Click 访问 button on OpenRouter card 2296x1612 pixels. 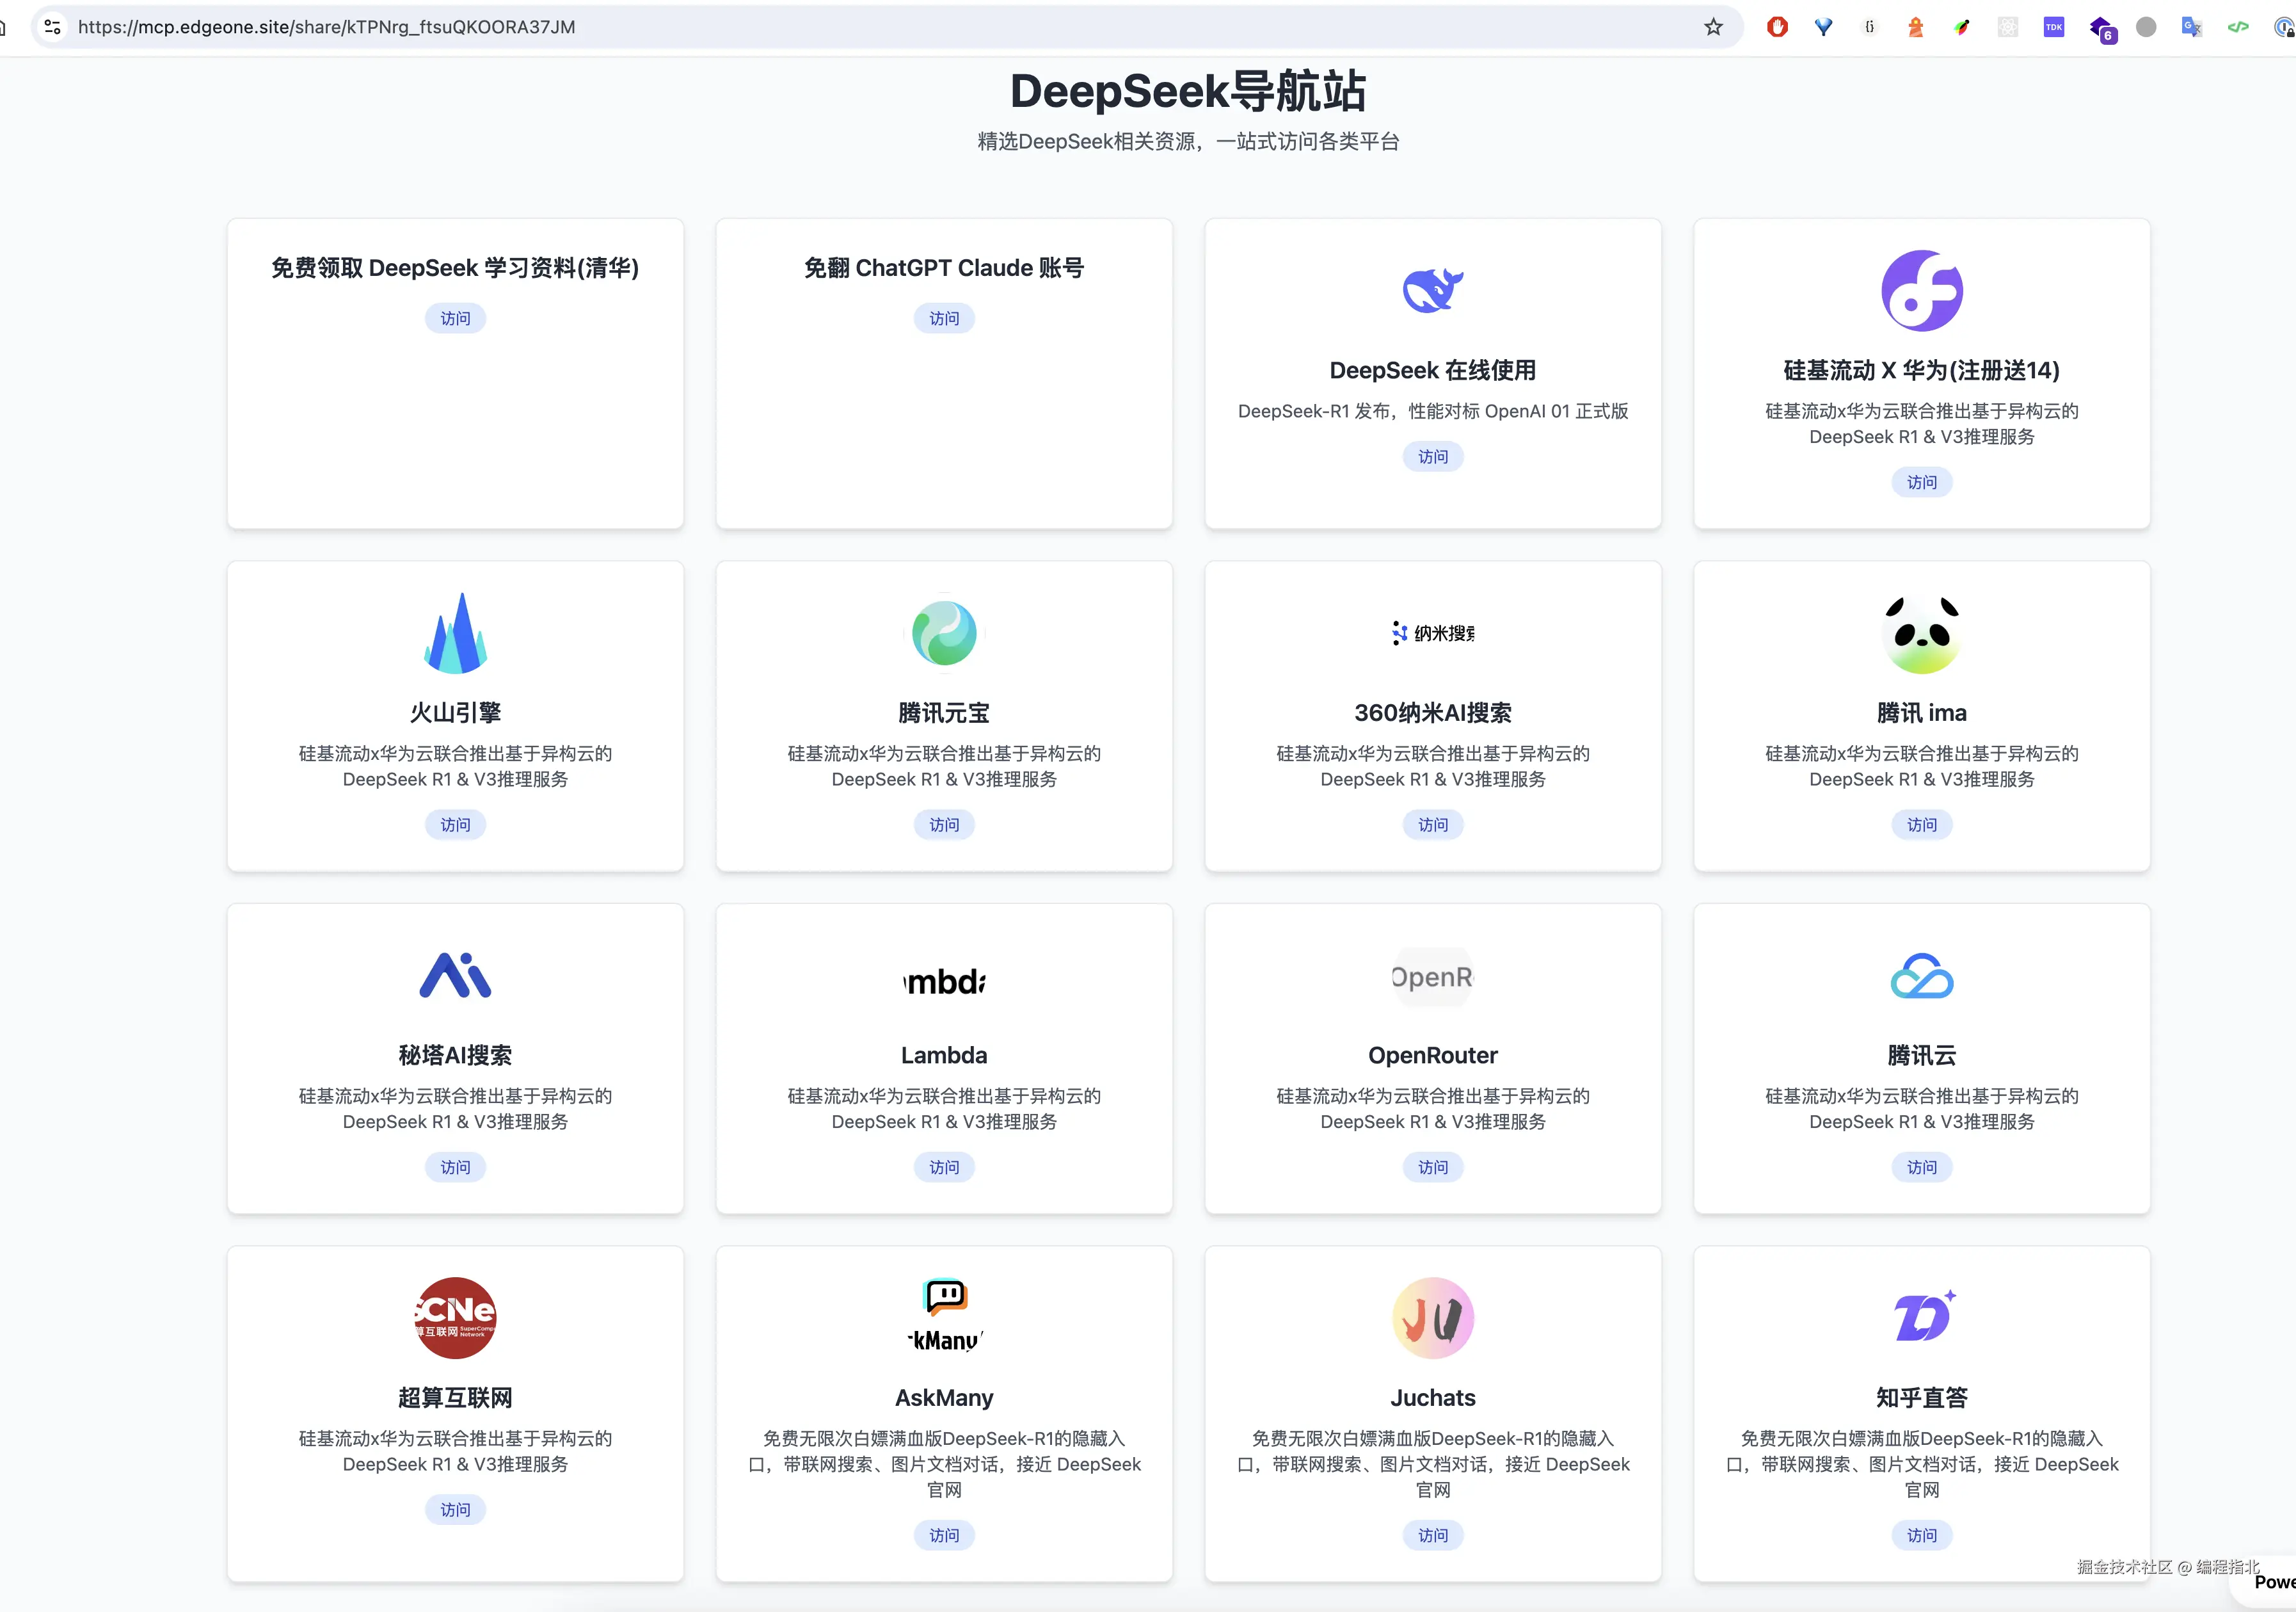click(1432, 1166)
